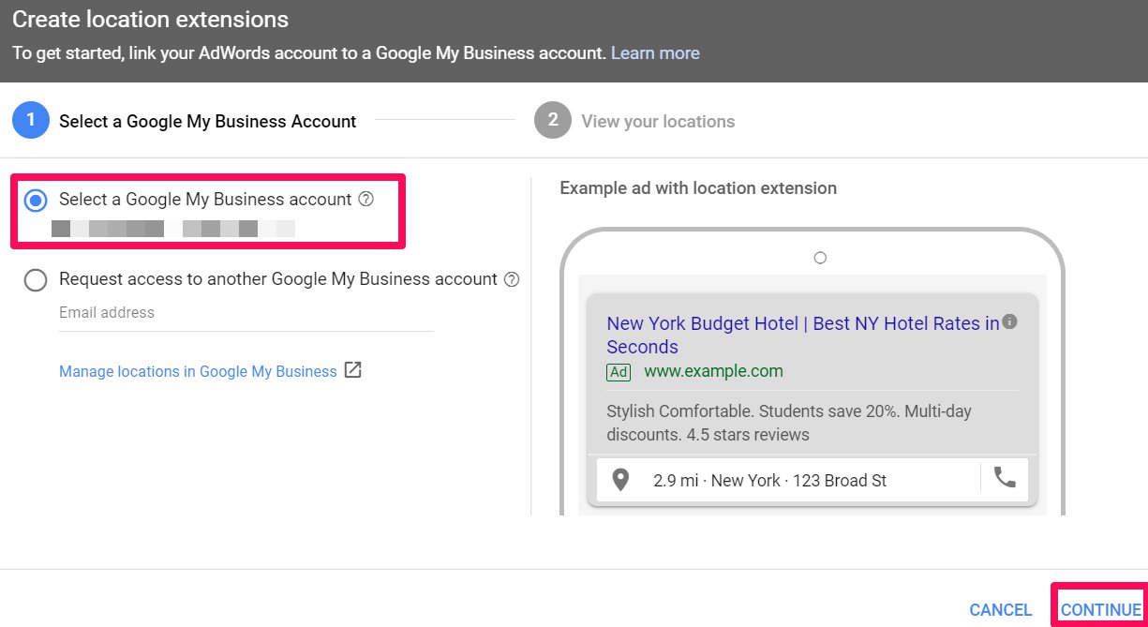Click the Email address input field
The width and height of the screenshot is (1148, 627).
click(x=246, y=313)
